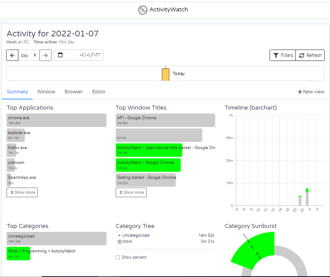Select the explorer.exe application bar
Screen dimensions: 330x277
click(x=16, y=135)
